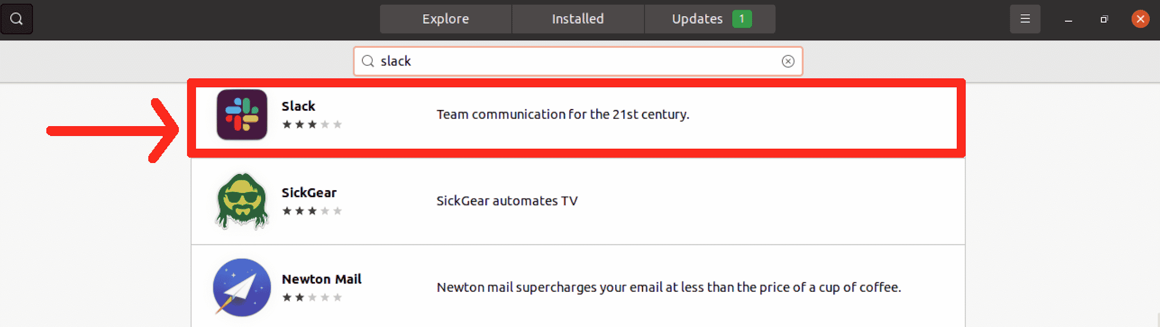Screen dimensions: 1160x327
Task: Click the green updates counter badge
Action: pyautogui.click(x=741, y=19)
